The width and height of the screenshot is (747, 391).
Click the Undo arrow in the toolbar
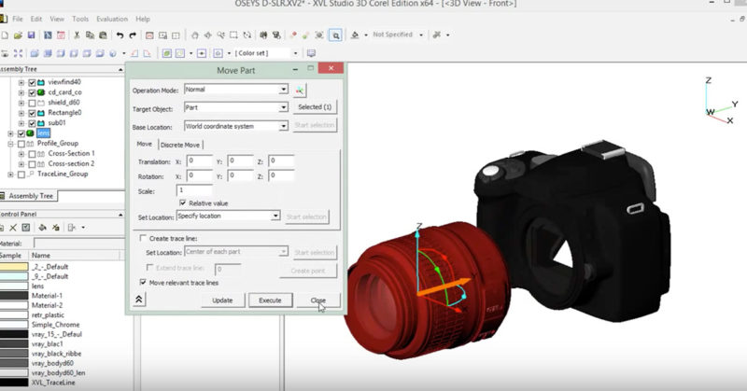118,35
